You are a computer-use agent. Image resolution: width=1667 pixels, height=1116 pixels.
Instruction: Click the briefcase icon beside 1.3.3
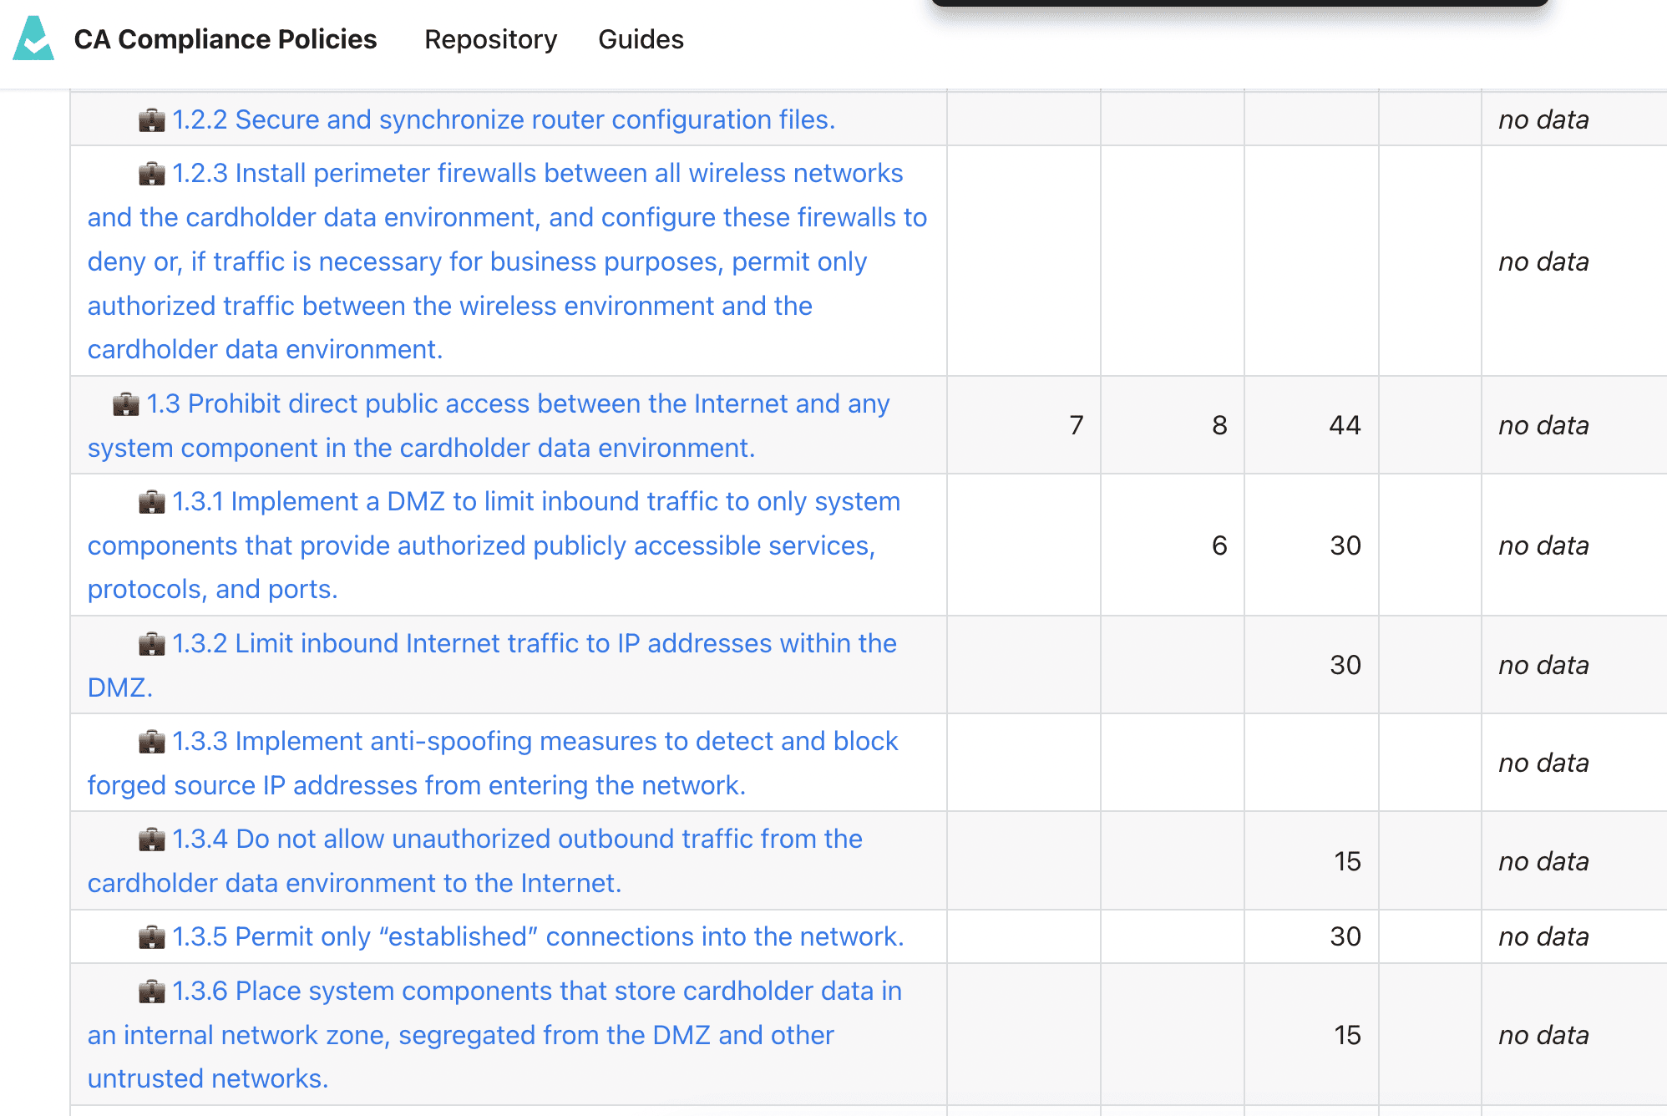[x=152, y=742]
